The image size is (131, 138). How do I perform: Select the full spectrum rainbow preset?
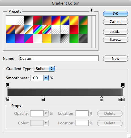[38, 29]
